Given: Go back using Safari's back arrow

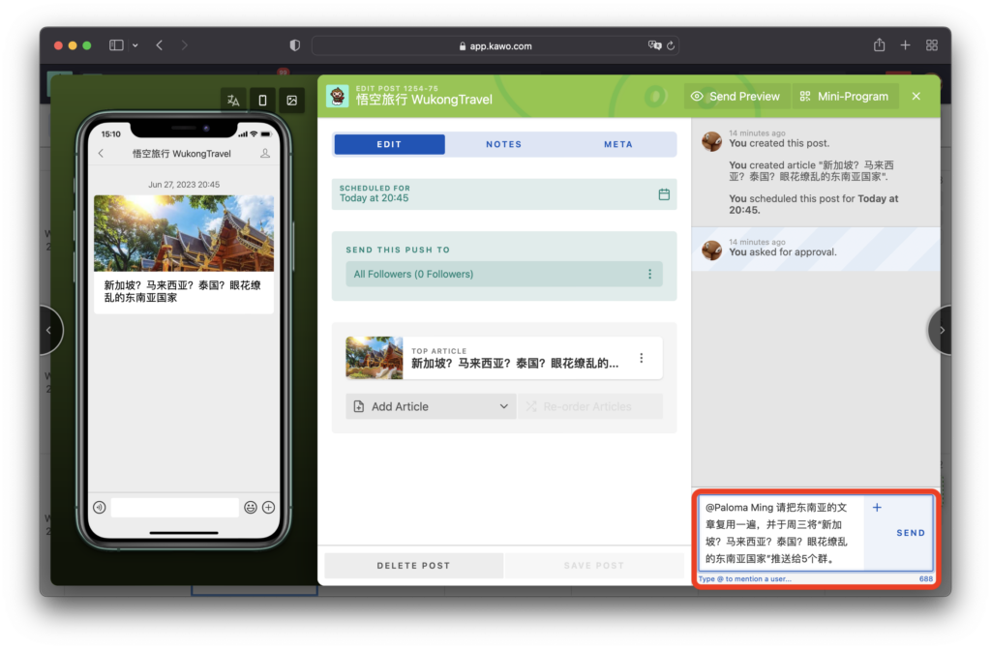Looking at the screenshot, I should (x=160, y=45).
